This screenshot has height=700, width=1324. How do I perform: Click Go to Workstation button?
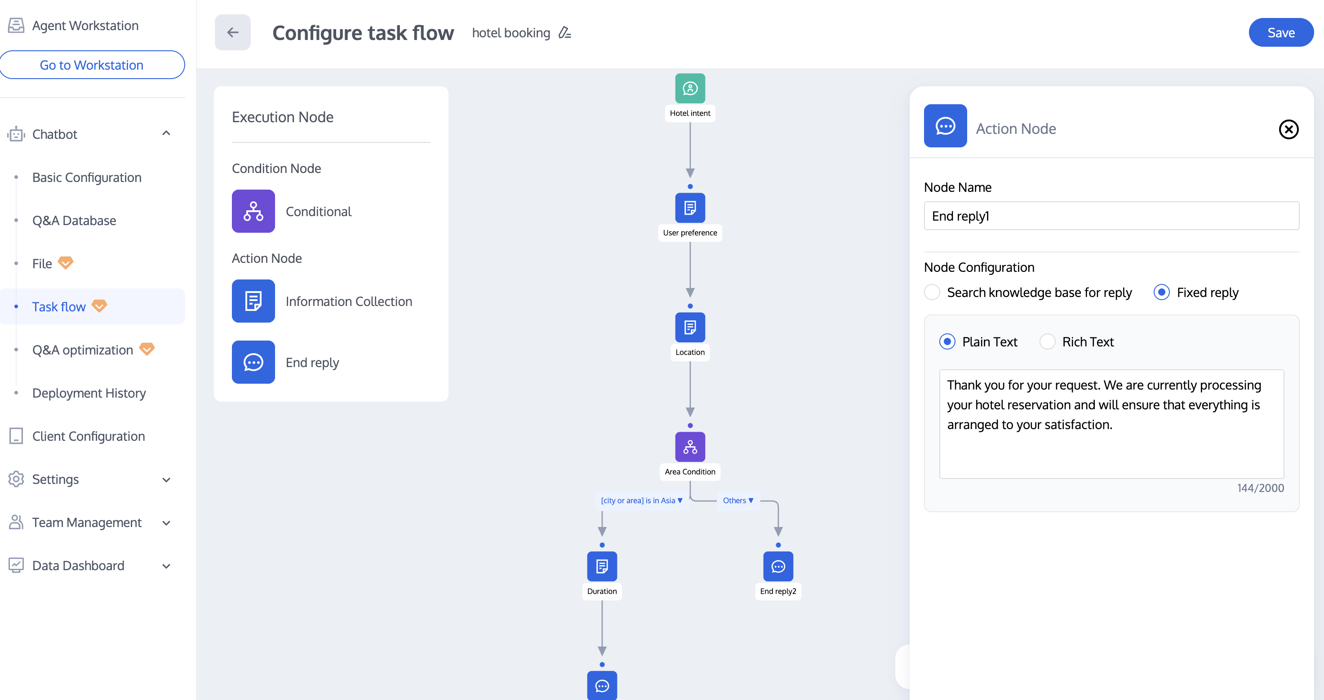pyautogui.click(x=92, y=65)
